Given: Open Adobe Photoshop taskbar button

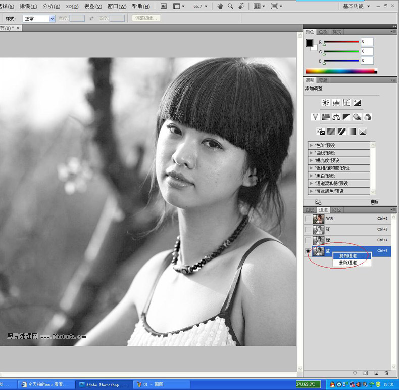Looking at the screenshot, I should click(x=104, y=384).
